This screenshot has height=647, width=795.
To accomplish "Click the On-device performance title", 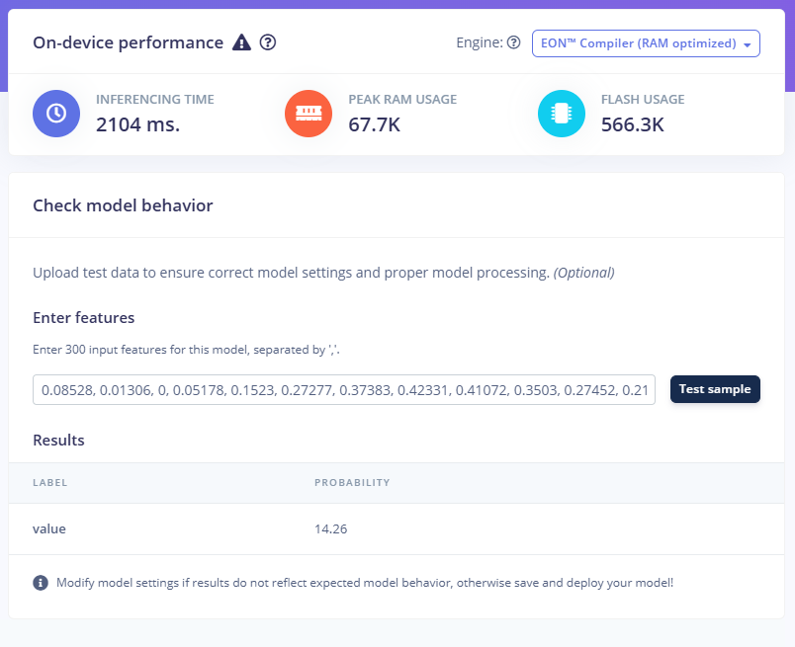I will [128, 42].
